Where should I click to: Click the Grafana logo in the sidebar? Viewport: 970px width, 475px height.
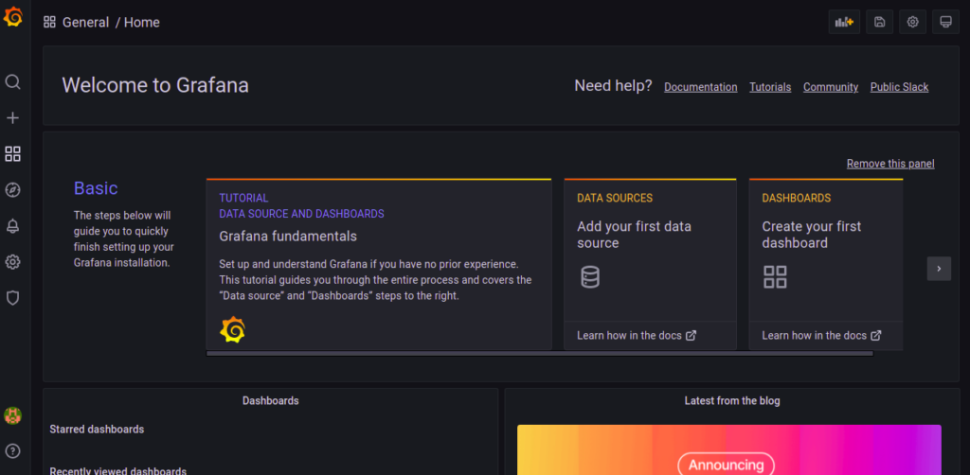[13, 16]
